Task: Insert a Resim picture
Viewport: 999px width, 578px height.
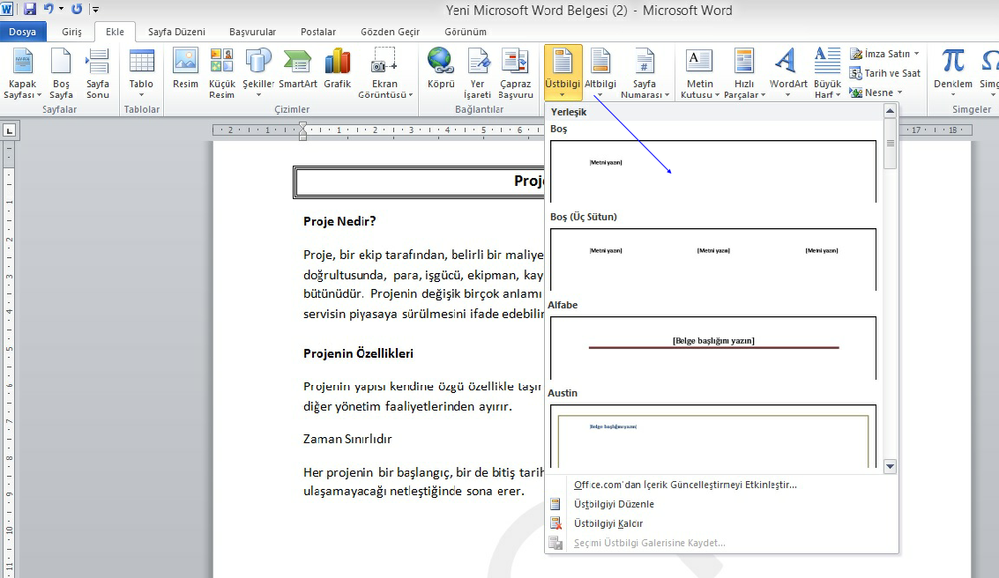Action: pos(185,69)
